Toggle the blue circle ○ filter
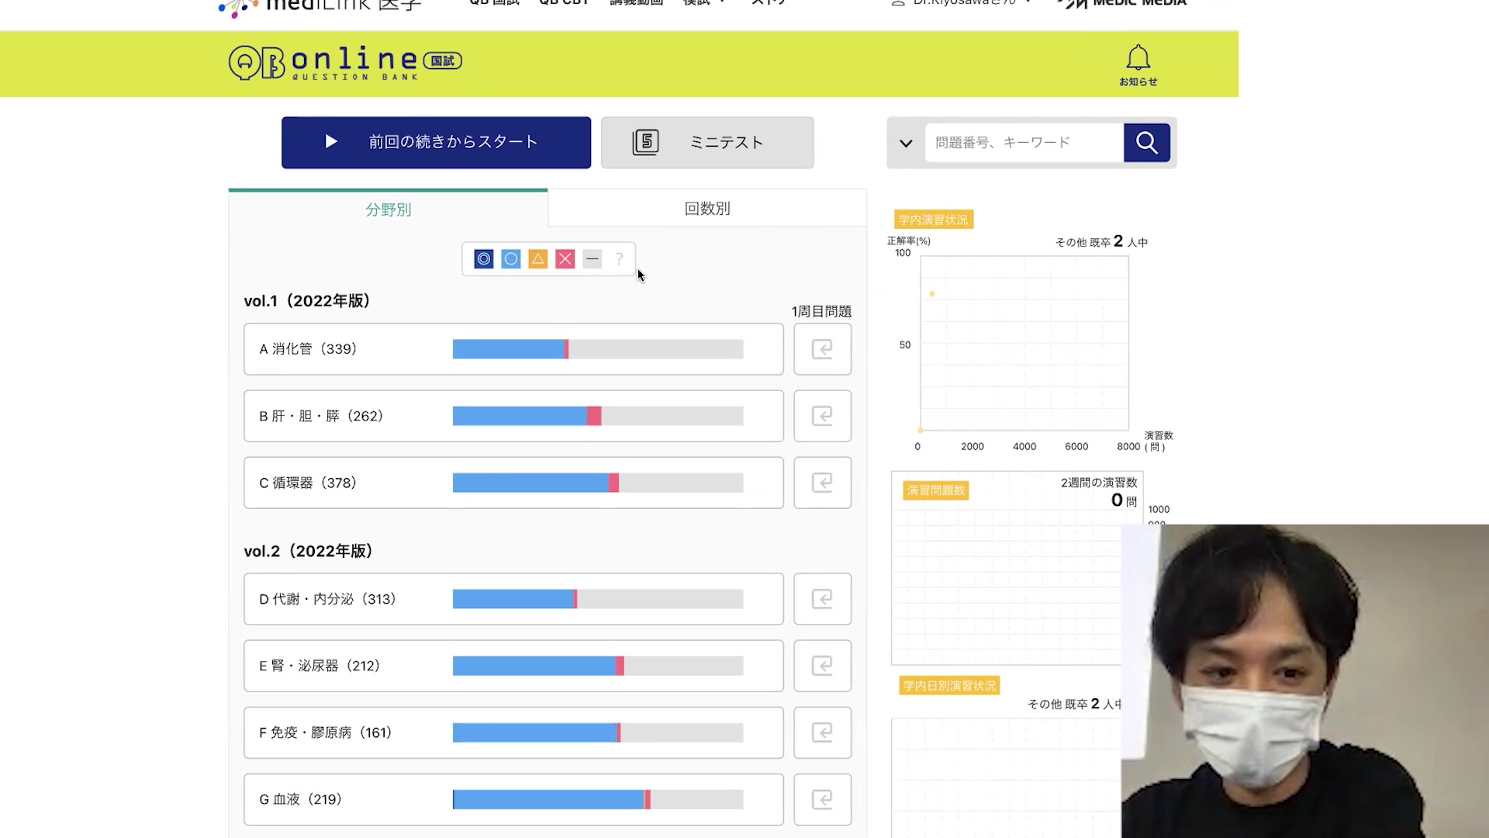This screenshot has width=1489, height=838. (511, 259)
